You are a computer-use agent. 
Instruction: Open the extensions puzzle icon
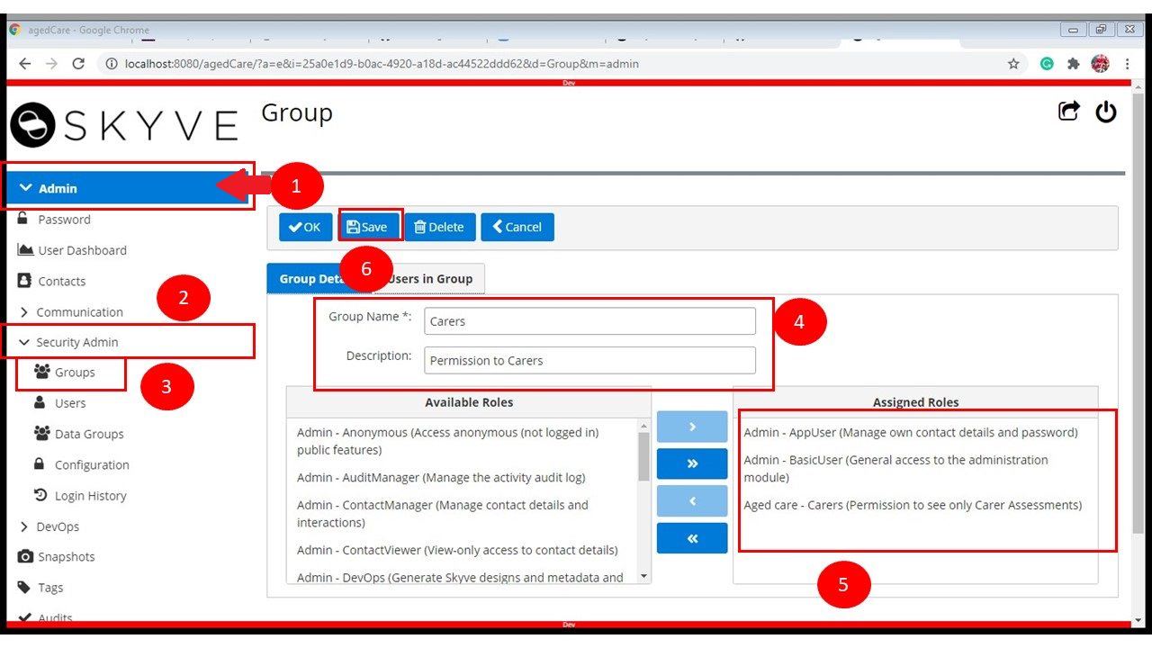coord(1073,64)
